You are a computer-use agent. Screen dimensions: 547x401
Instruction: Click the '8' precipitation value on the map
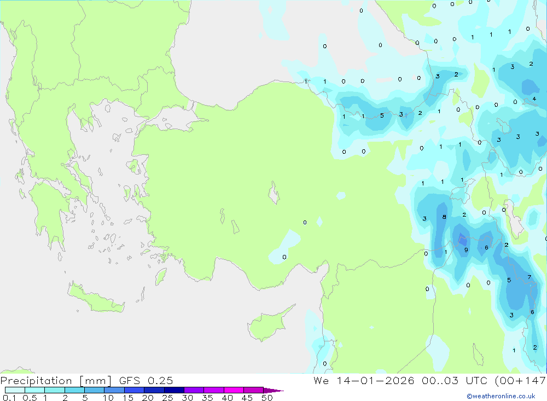(x=444, y=217)
